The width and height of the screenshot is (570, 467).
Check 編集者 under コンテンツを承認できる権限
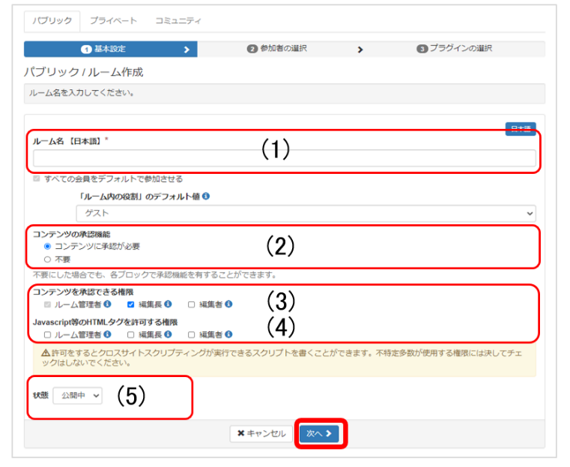pyautogui.click(x=192, y=304)
